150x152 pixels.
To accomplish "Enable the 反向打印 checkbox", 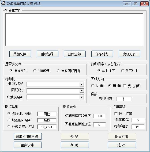I will [x=125, y=86].
